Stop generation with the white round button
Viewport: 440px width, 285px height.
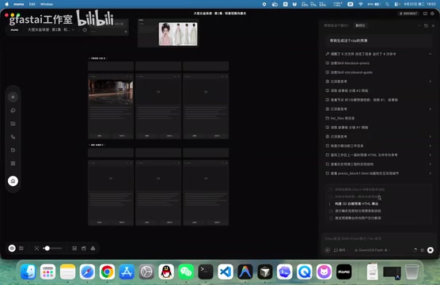pyautogui.click(x=431, y=250)
